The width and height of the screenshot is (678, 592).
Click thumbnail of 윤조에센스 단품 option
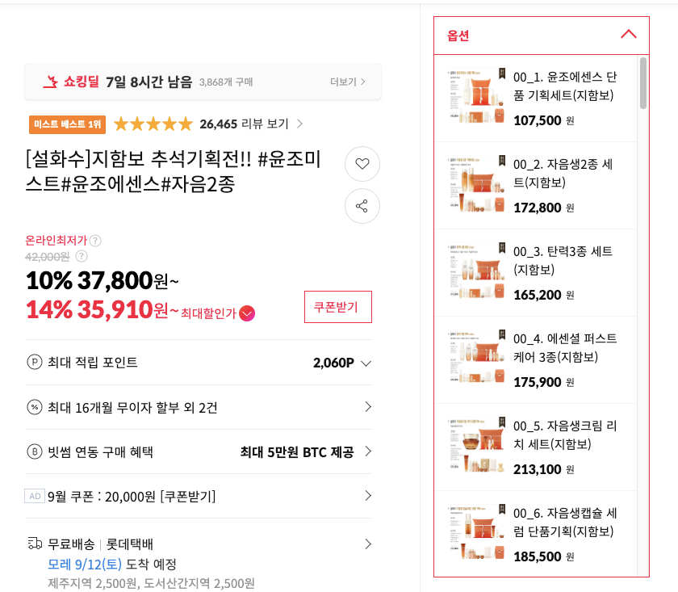click(476, 96)
